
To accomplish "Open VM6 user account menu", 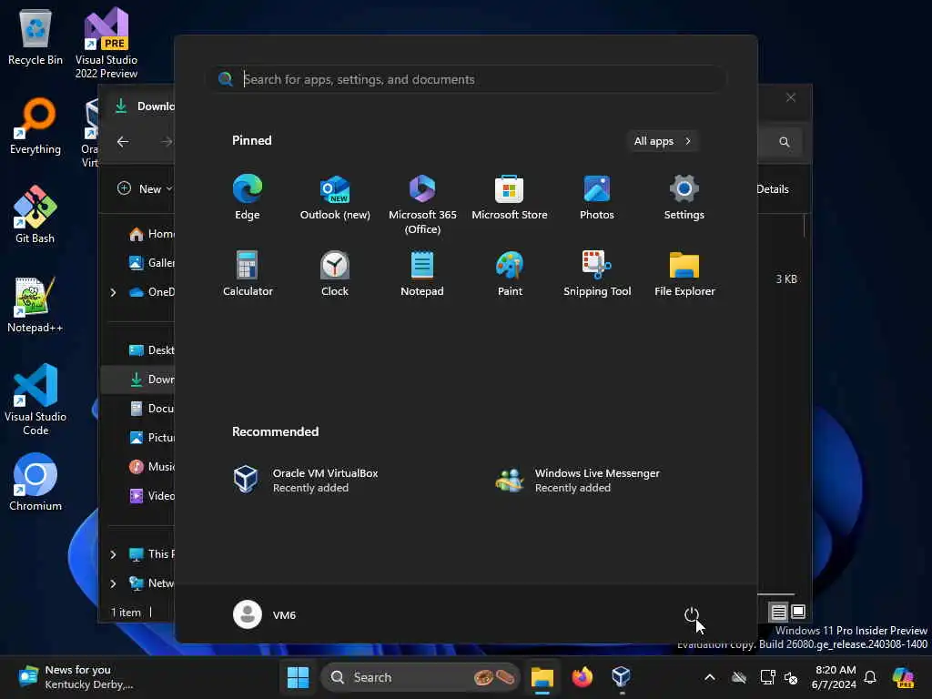I will tap(265, 614).
